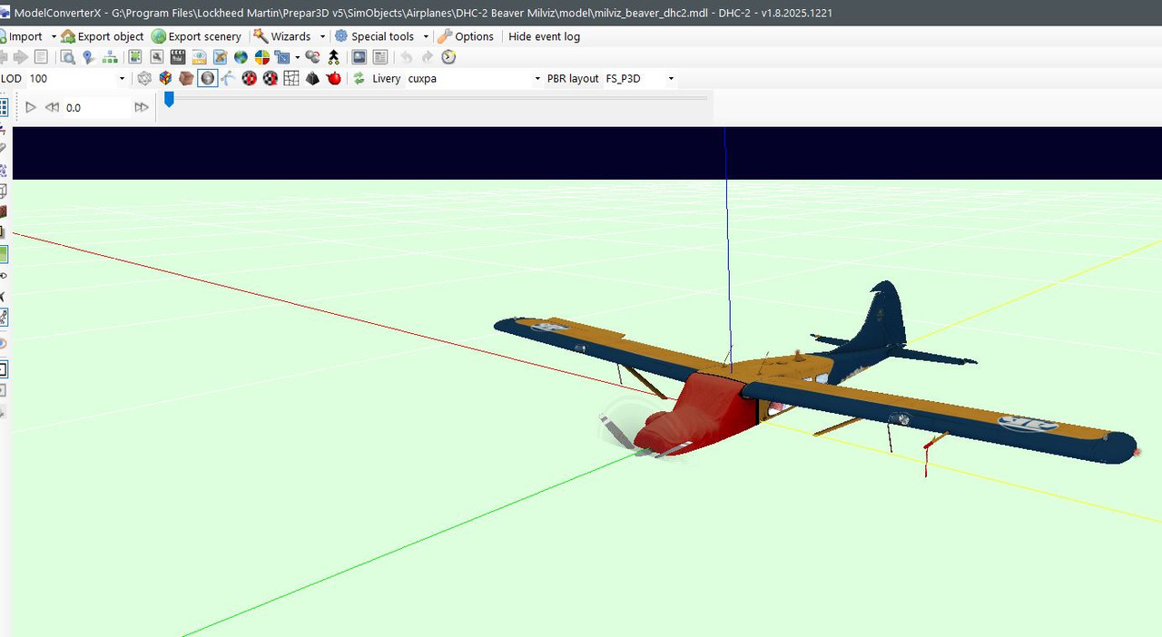Open the properties list document icon
Screen dimensions: 1162x637
click(x=379, y=57)
